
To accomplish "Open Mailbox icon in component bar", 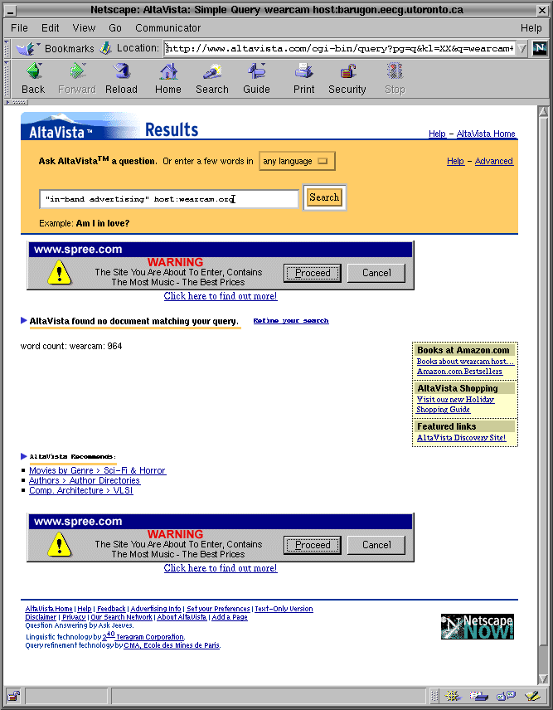I will click(x=478, y=696).
